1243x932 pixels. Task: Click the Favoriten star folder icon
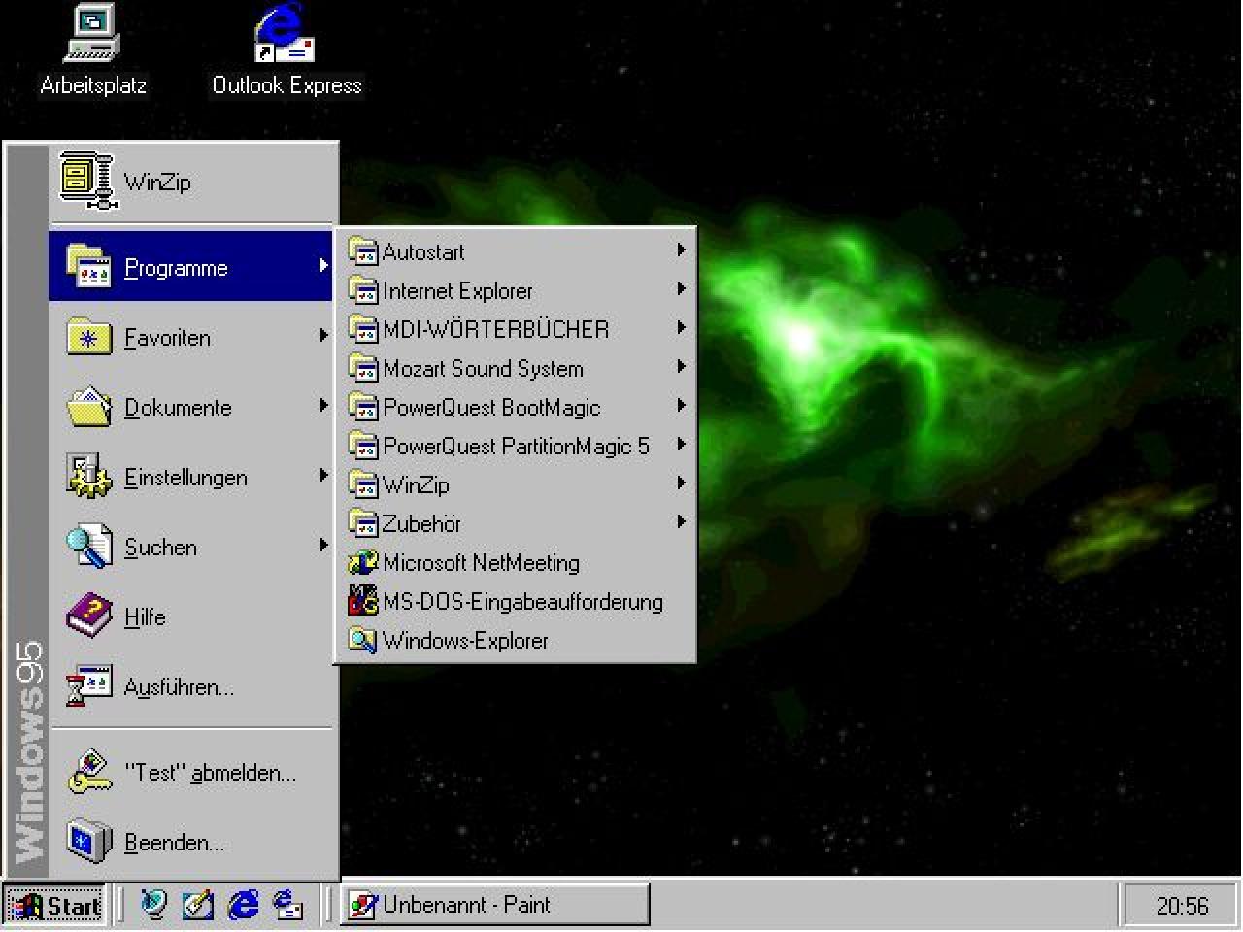coord(88,337)
